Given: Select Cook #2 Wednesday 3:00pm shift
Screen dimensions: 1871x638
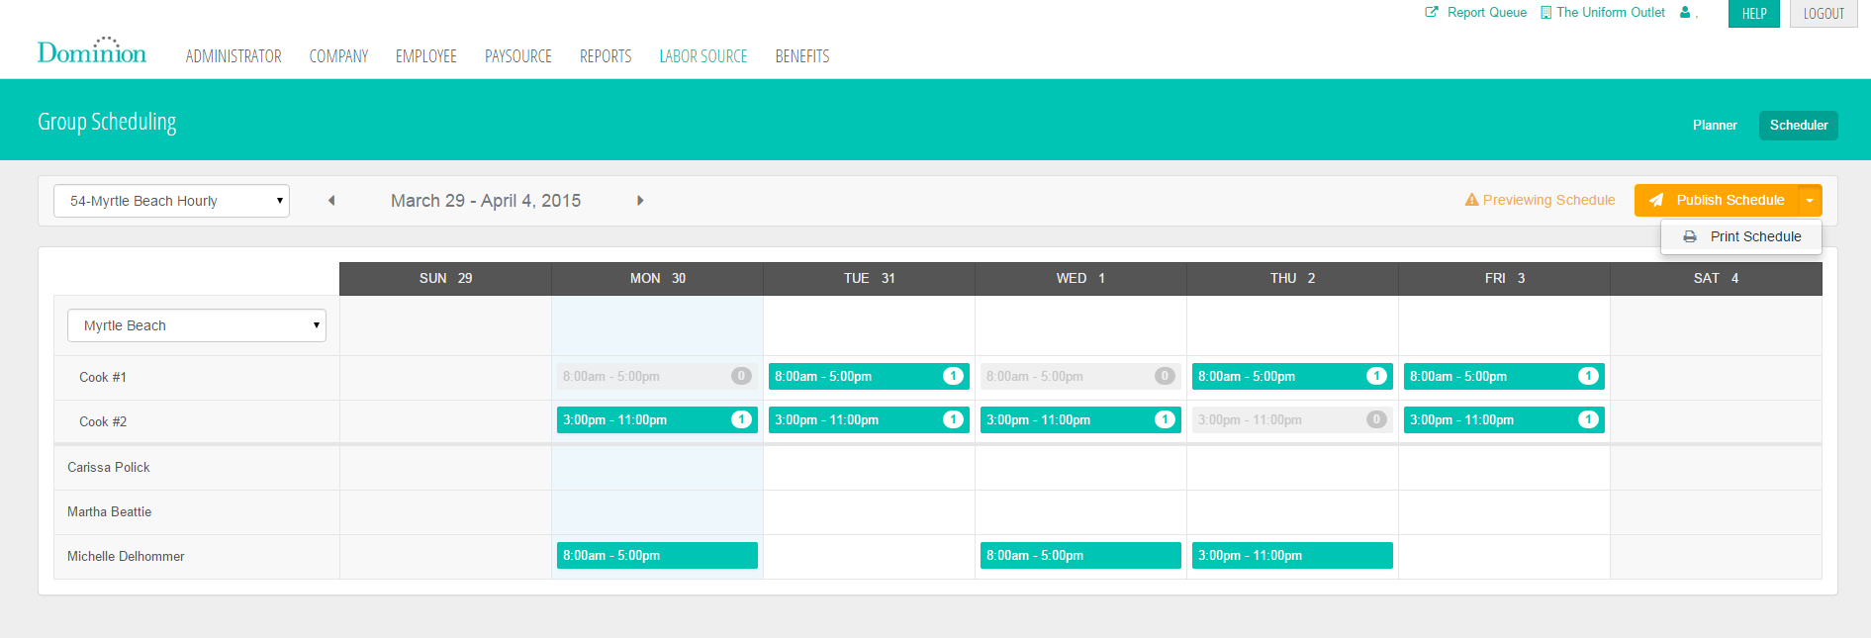Looking at the screenshot, I should click(x=1080, y=420).
